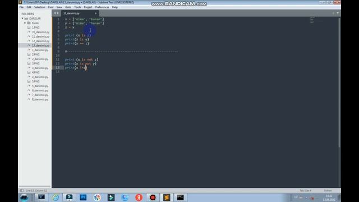The width and height of the screenshot is (359, 202).
Task: Open Python syntax selector in status bar
Action: (x=328, y=191)
